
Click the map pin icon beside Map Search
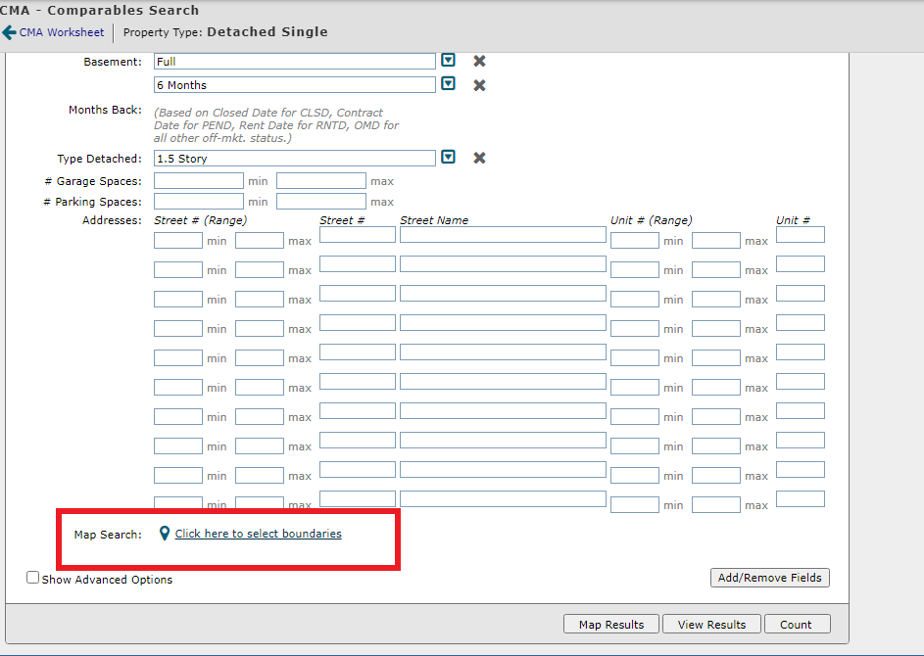click(x=165, y=533)
